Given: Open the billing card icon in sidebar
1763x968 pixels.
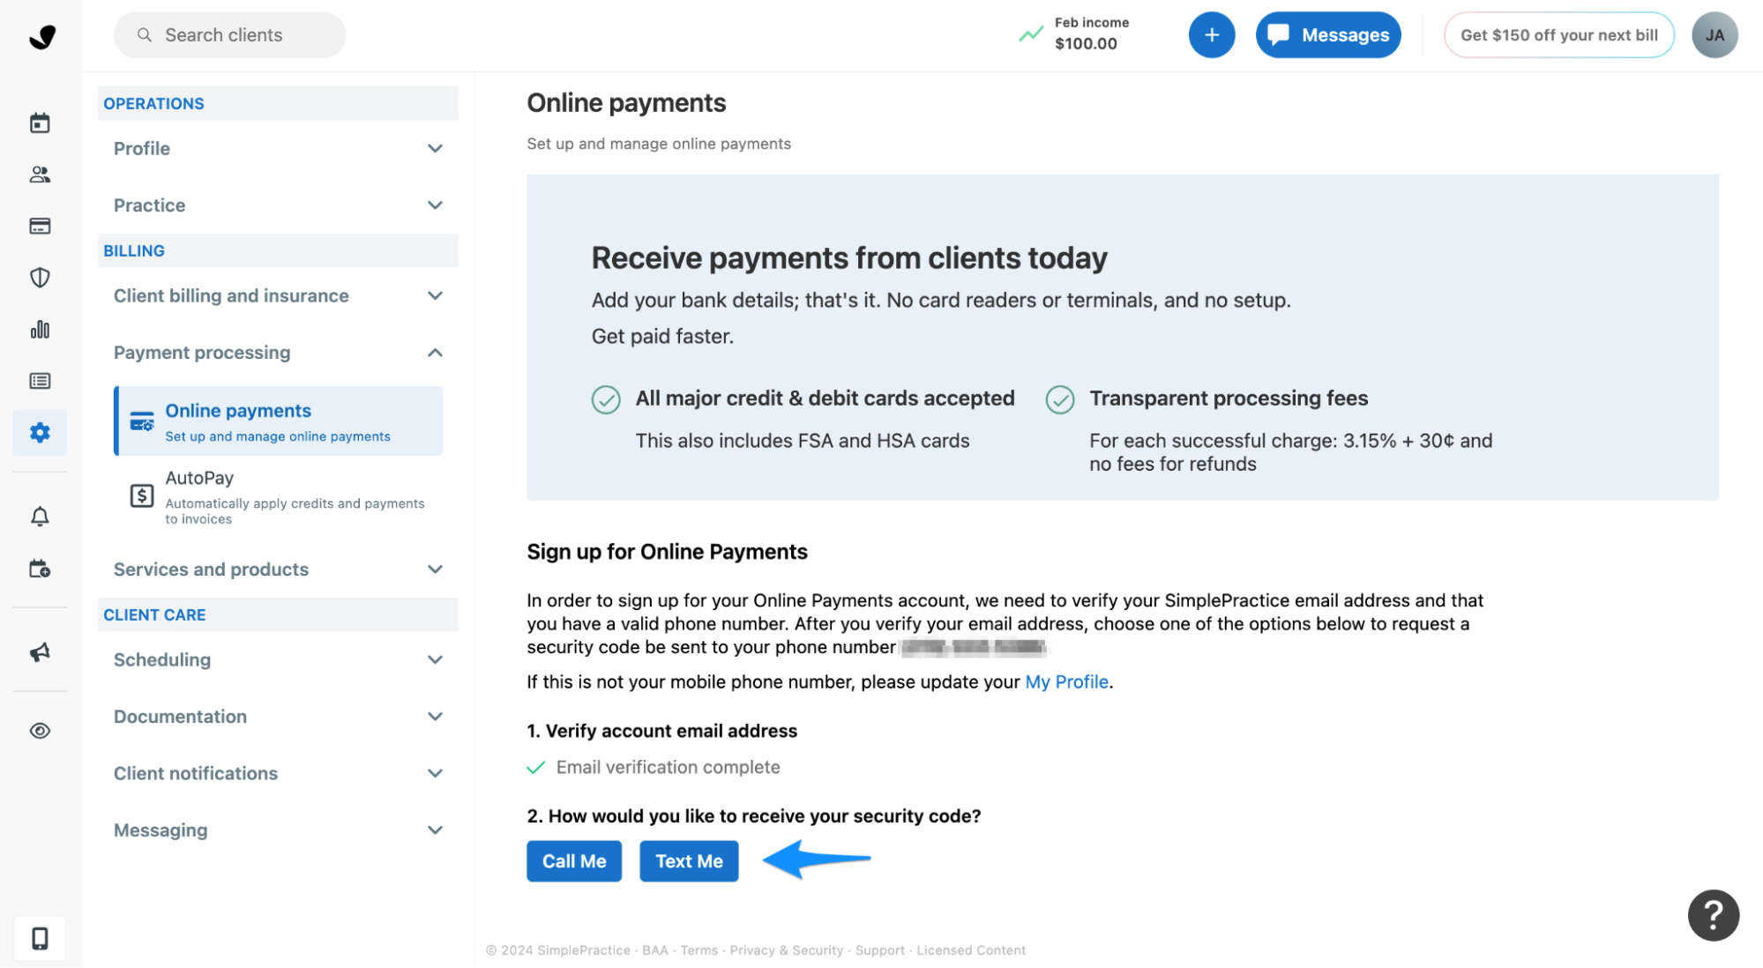Looking at the screenshot, I should pos(40,227).
